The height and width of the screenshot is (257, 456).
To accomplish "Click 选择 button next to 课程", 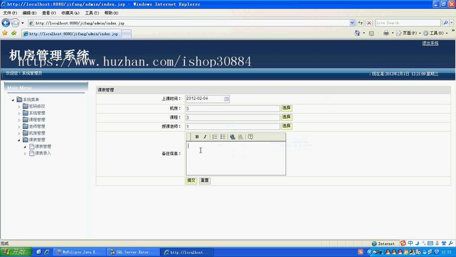I will [x=286, y=117].
